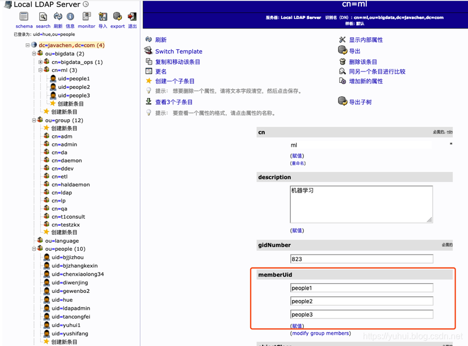Click 创建新条目 under cn=ml
The height and width of the screenshot is (346, 468).
71,103
